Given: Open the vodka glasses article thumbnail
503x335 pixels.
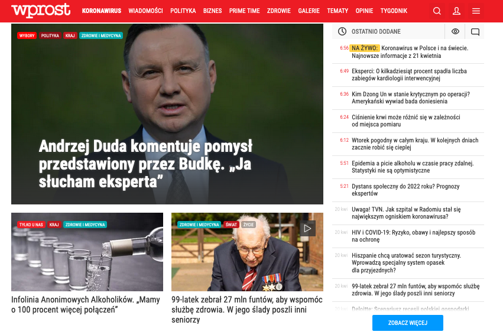Looking at the screenshot, I should [x=87, y=252].
